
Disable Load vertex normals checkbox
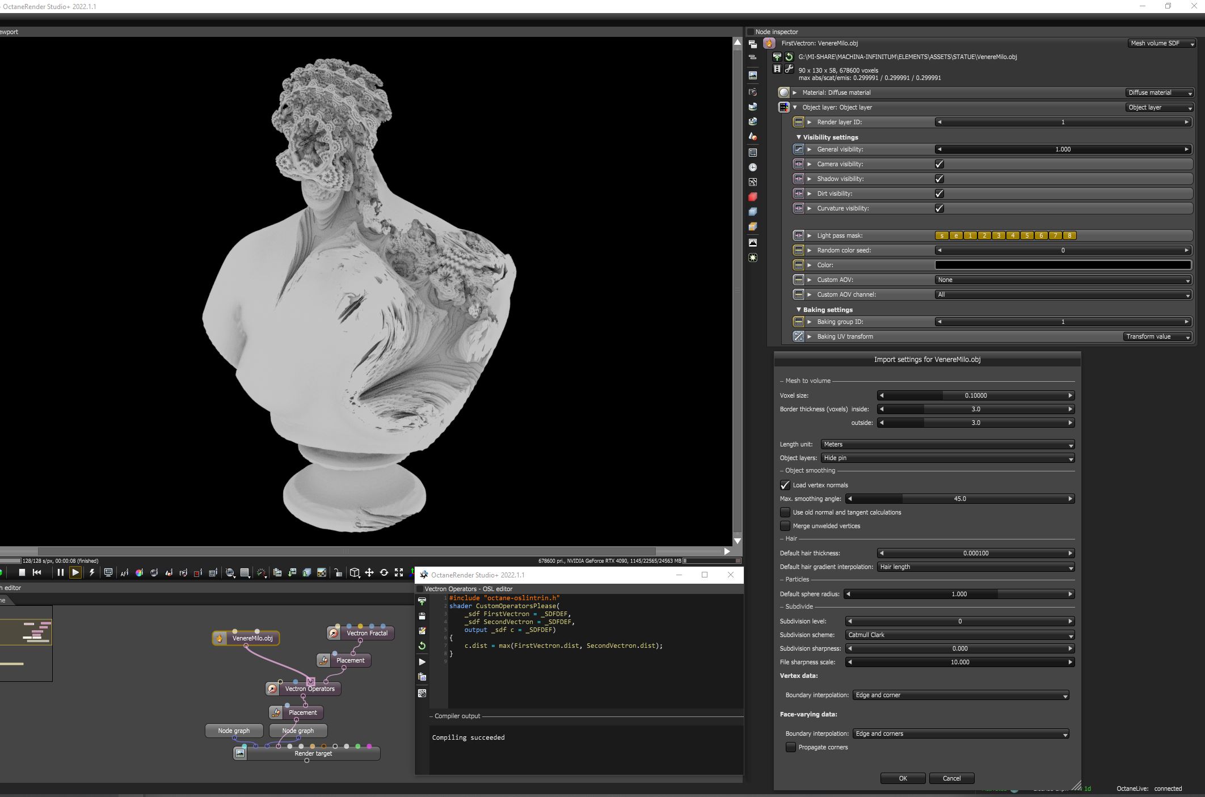785,485
